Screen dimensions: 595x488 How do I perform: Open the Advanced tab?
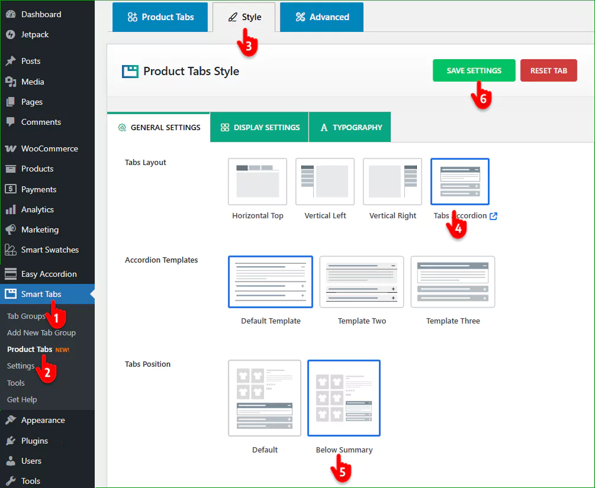321,17
